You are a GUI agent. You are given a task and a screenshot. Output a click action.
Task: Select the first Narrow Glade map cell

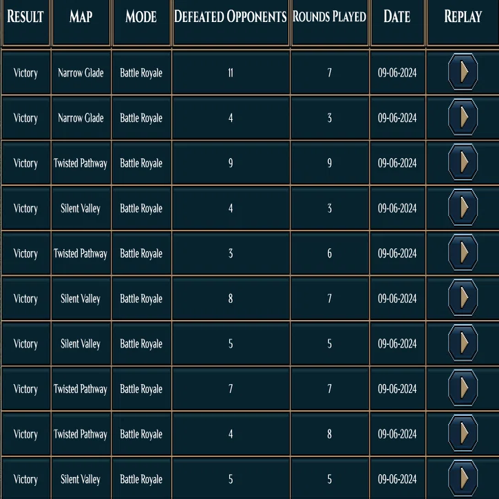81,72
